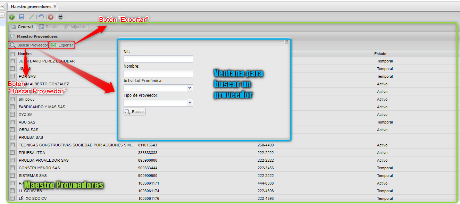Screen dimensions: 460x204
Task: Open the Tipo de Proveedor dropdown
Action: (x=190, y=103)
